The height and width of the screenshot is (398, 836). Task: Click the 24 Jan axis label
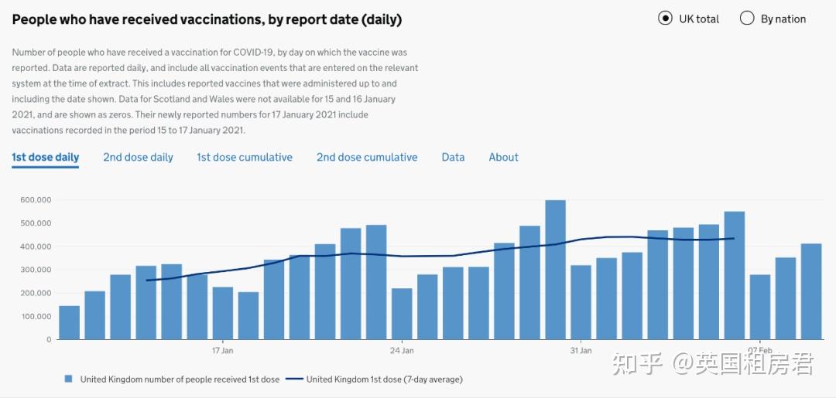coord(402,351)
